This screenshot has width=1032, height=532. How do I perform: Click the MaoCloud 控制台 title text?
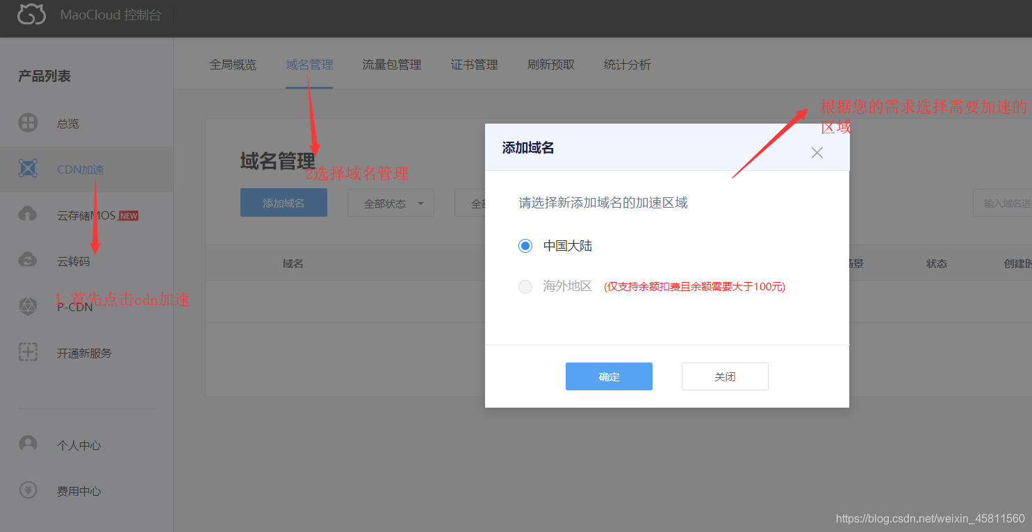(110, 15)
